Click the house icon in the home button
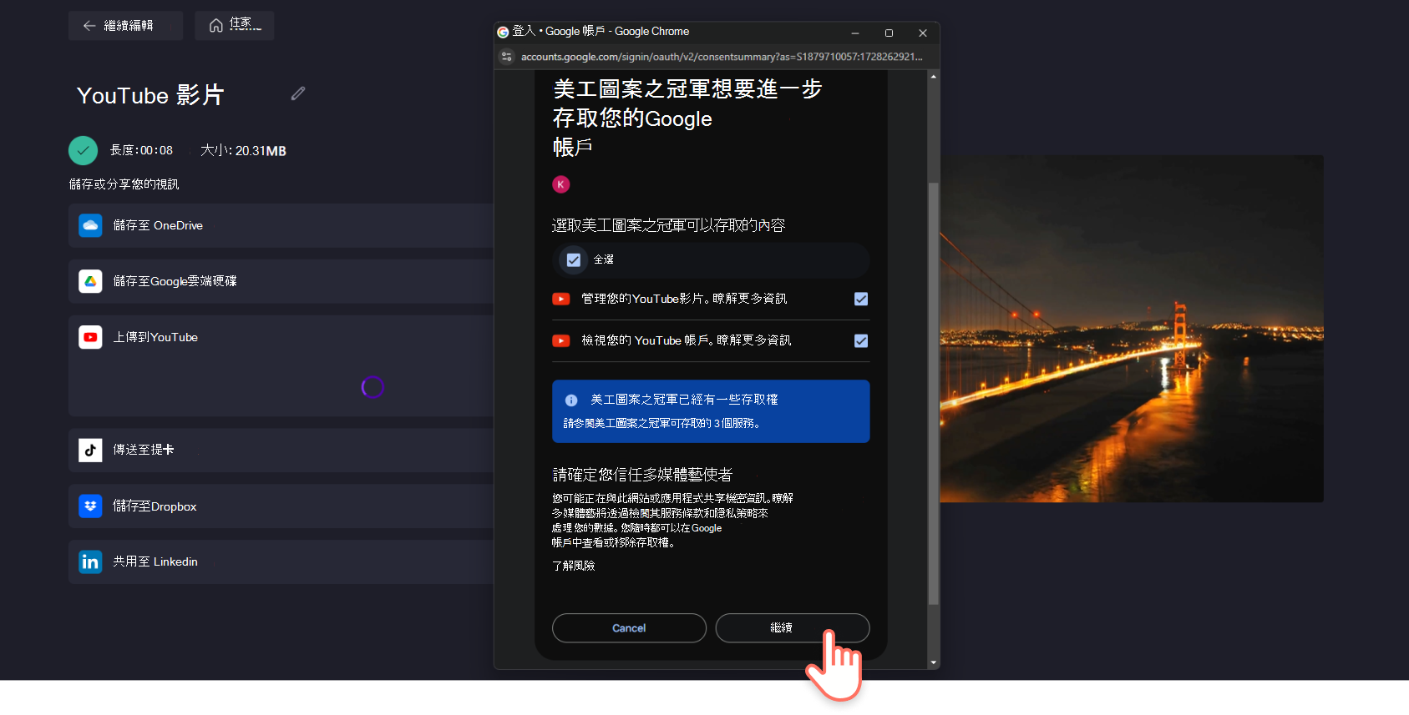Viewport: 1409px width, 715px height. (215, 26)
